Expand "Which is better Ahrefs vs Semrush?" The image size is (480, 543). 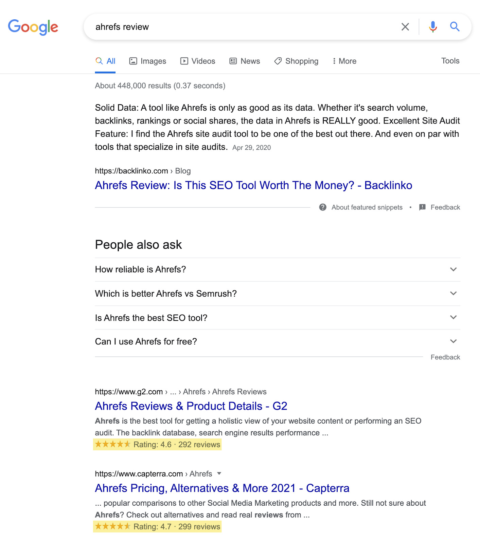pos(453,294)
